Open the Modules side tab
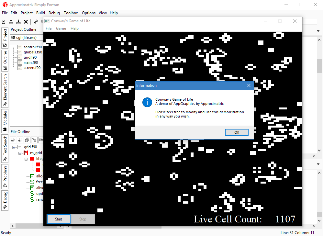The image size is (323, 236). [x=5, y=121]
